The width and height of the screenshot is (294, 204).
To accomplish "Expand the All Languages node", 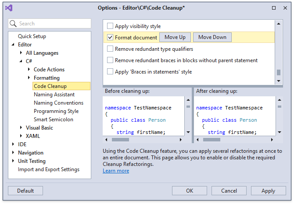I will [x=21, y=53].
